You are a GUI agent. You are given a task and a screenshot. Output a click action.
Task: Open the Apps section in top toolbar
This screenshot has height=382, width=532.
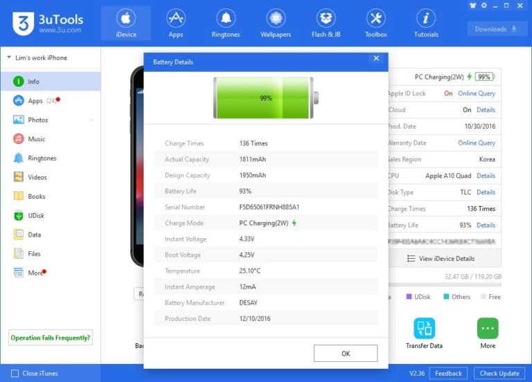176,23
